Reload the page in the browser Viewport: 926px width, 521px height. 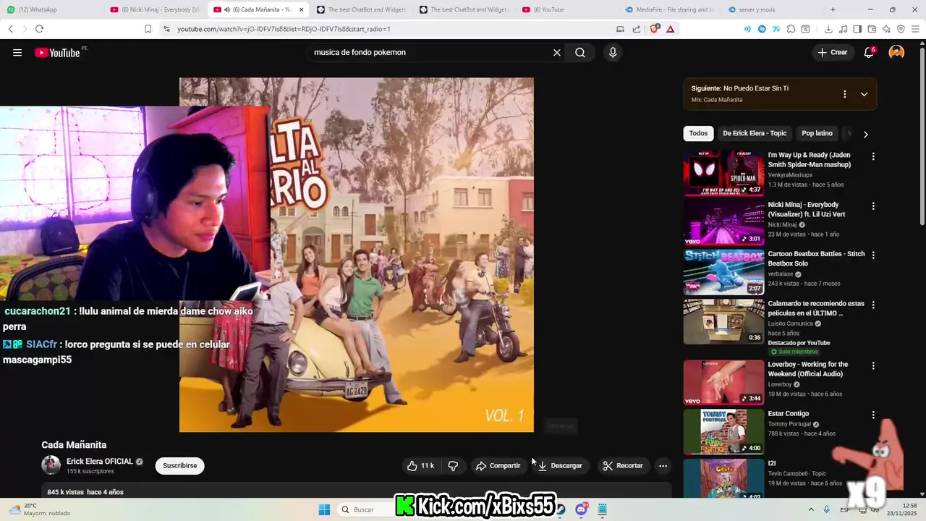(x=39, y=29)
